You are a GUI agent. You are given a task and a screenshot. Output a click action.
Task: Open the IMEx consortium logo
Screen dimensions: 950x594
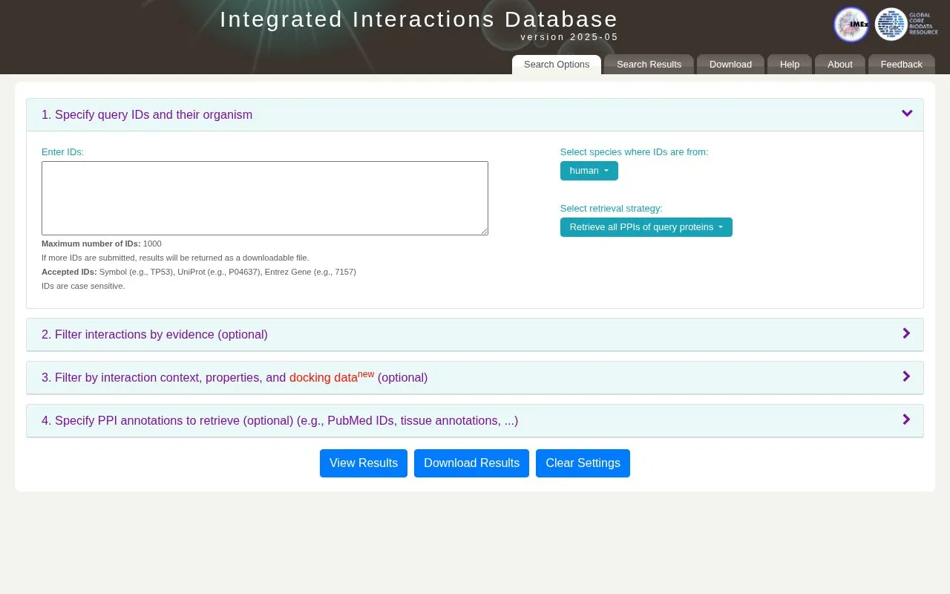[x=851, y=25]
